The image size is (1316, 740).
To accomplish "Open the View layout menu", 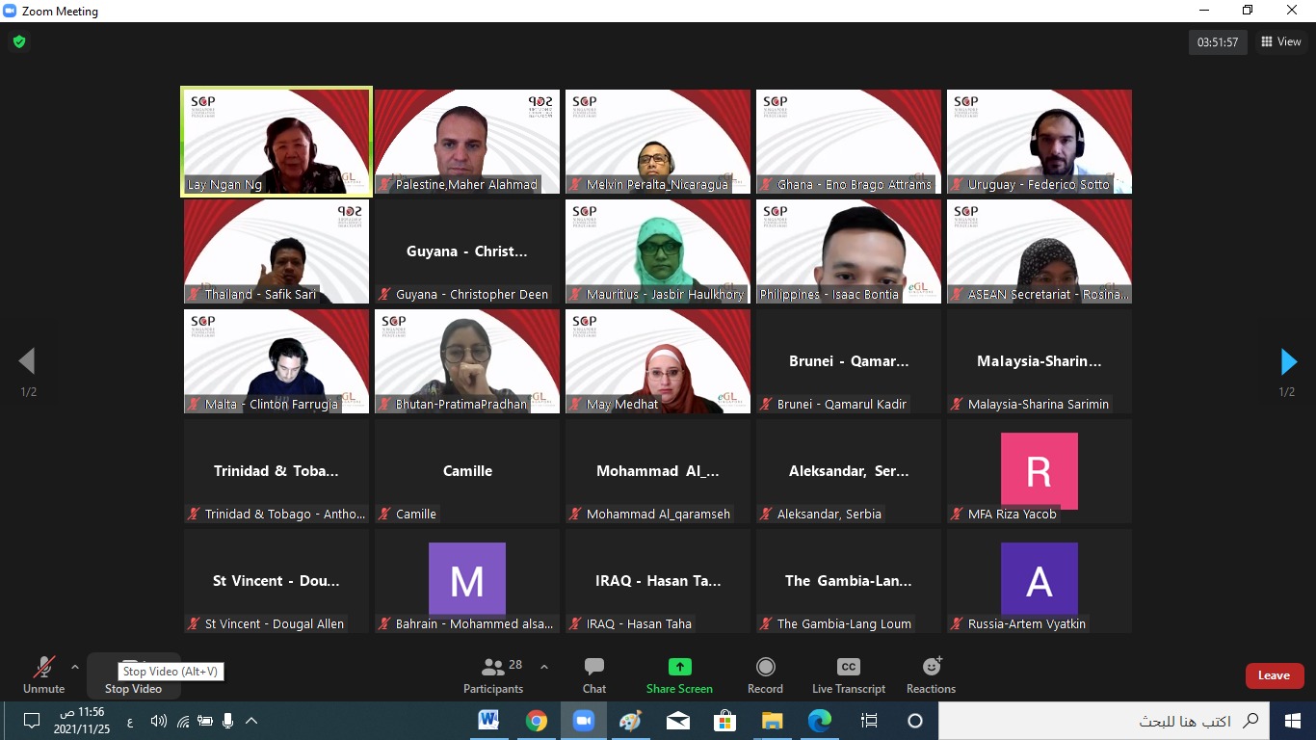I will 1280,41.
